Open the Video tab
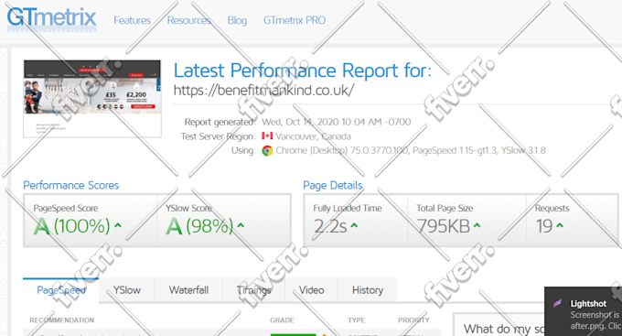The width and height of the screenshot is (622, 336). tap(311, 290)
